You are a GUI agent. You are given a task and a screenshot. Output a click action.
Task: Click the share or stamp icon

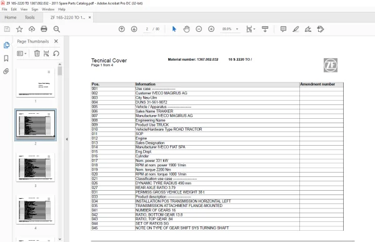(x=321, y=29)
